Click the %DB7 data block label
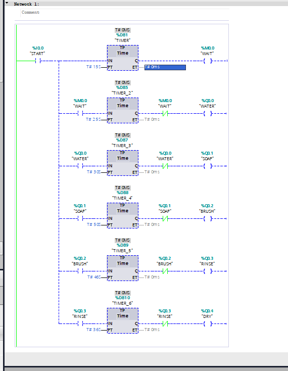Image resolution: width=288 pixels, height=371 pixels. (x=122, y=140)
